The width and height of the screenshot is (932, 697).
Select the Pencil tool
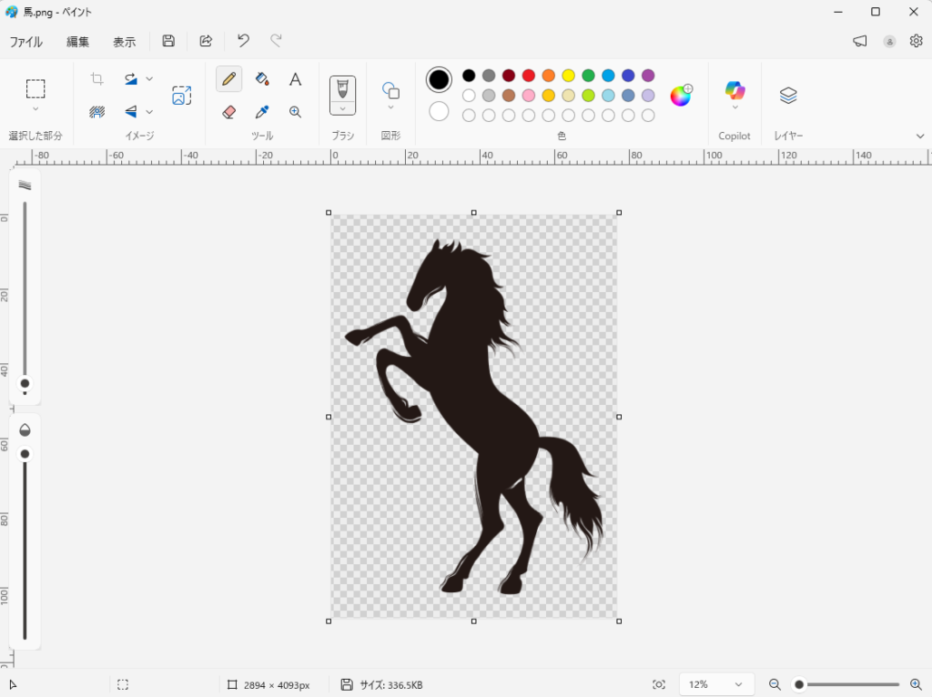(229, 79)
